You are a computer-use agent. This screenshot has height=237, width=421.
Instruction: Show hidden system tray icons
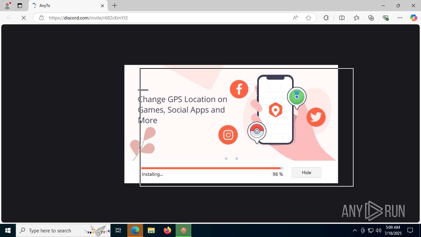[355, 230]
